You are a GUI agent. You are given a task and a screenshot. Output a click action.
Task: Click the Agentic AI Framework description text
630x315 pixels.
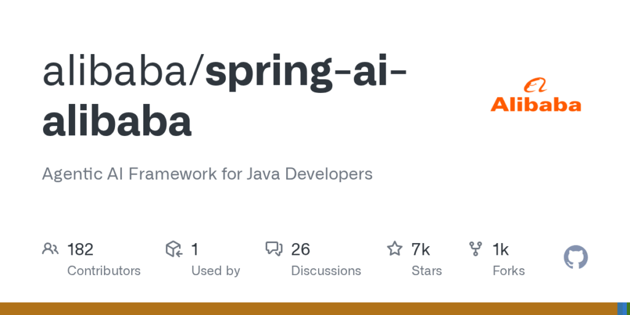tap(207, 174)
